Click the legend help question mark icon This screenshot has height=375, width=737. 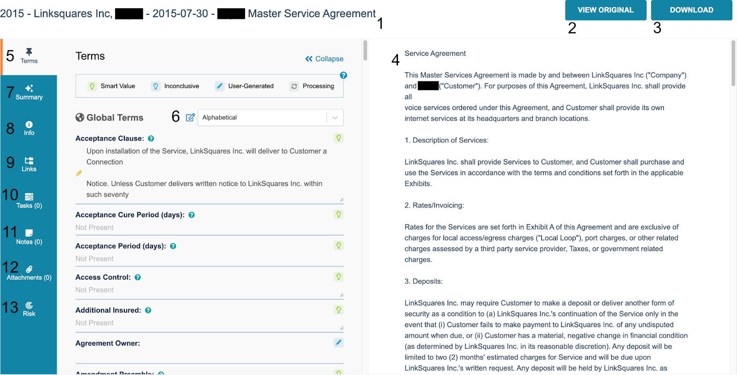(x=343, y=75)
